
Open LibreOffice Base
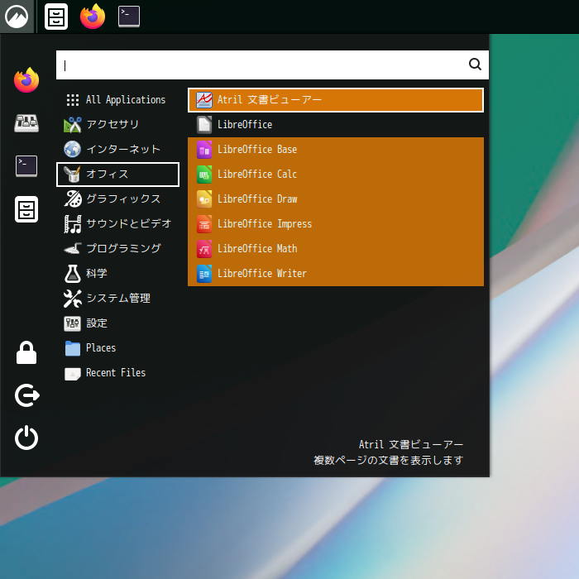[x=256, y=150]
